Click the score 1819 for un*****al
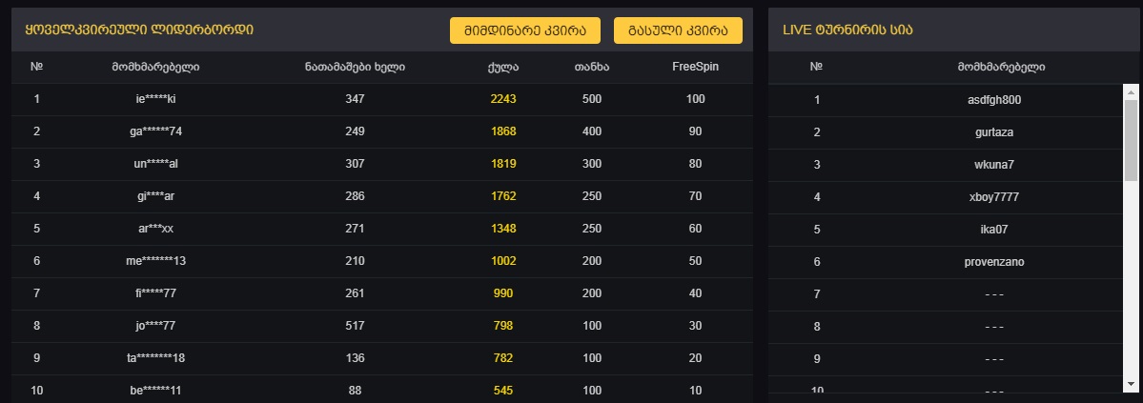 [x=502, y=164]
